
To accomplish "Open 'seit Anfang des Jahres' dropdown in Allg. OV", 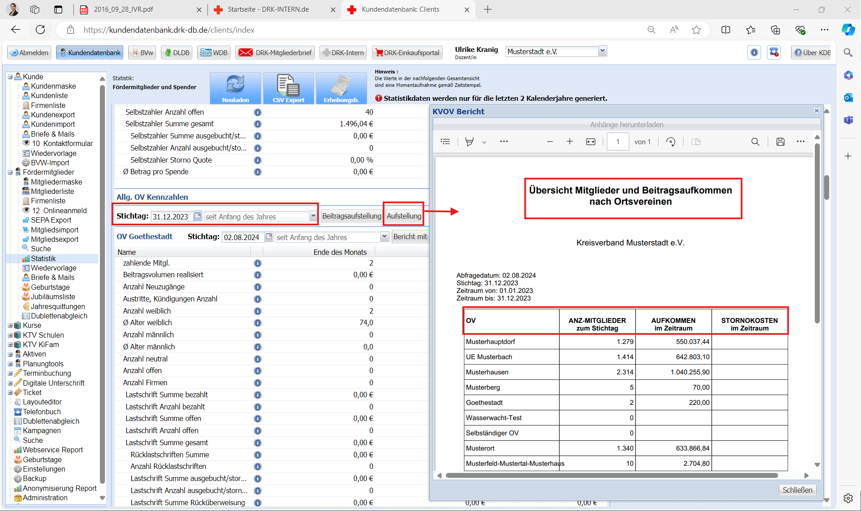I will [313, 216].
